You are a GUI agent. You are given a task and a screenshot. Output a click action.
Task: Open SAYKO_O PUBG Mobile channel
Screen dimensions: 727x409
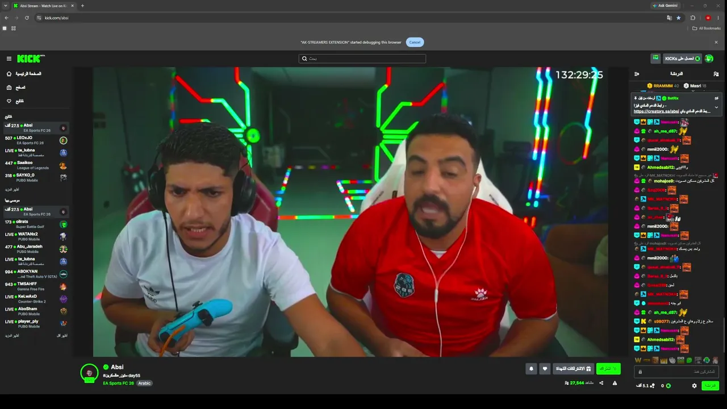point(36,178)
